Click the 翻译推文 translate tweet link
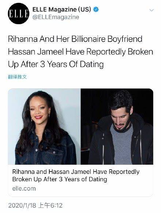161x213 pixels. click(17, 77)
